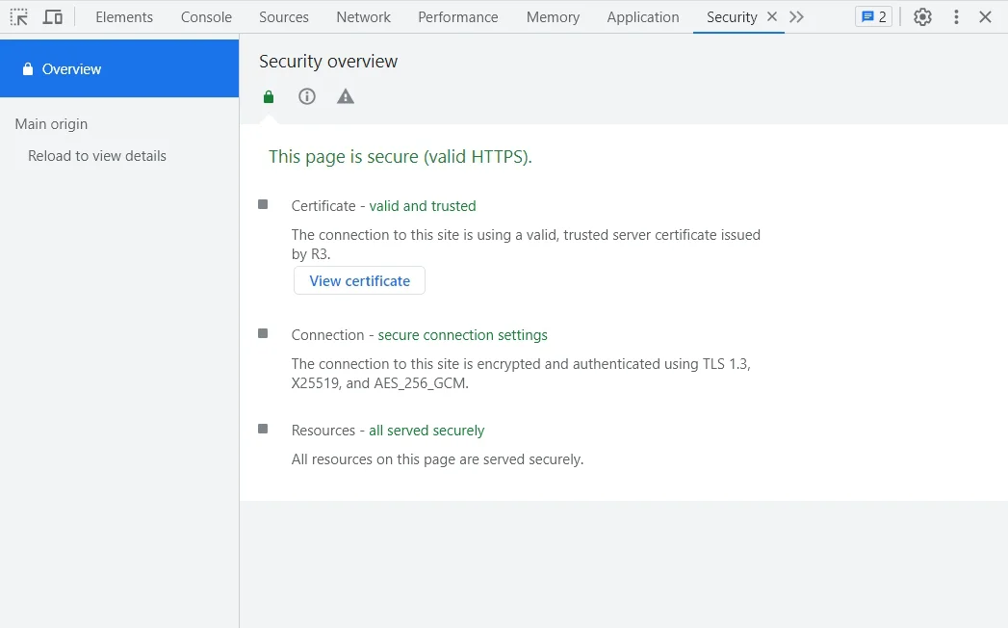This screenshot has height=628, width=1008.
Task: Close the Security tab with its X
Action: click(x=772, y=17)
